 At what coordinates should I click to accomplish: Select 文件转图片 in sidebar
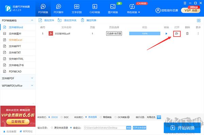pos(18,34)
